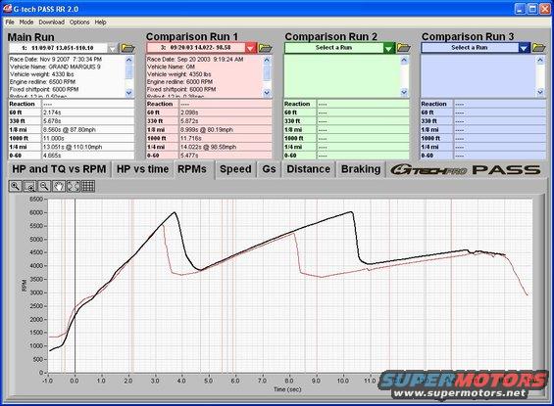Image resolution: width=554 pixels, height=406 pixels.
Task: Click 'Vehicle Name: GRAND MARQUIS' line in Main Run
Action: click(x=55, y=67)
